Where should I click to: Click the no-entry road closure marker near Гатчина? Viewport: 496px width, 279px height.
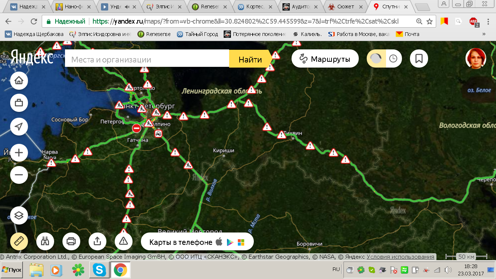[137, 128]
